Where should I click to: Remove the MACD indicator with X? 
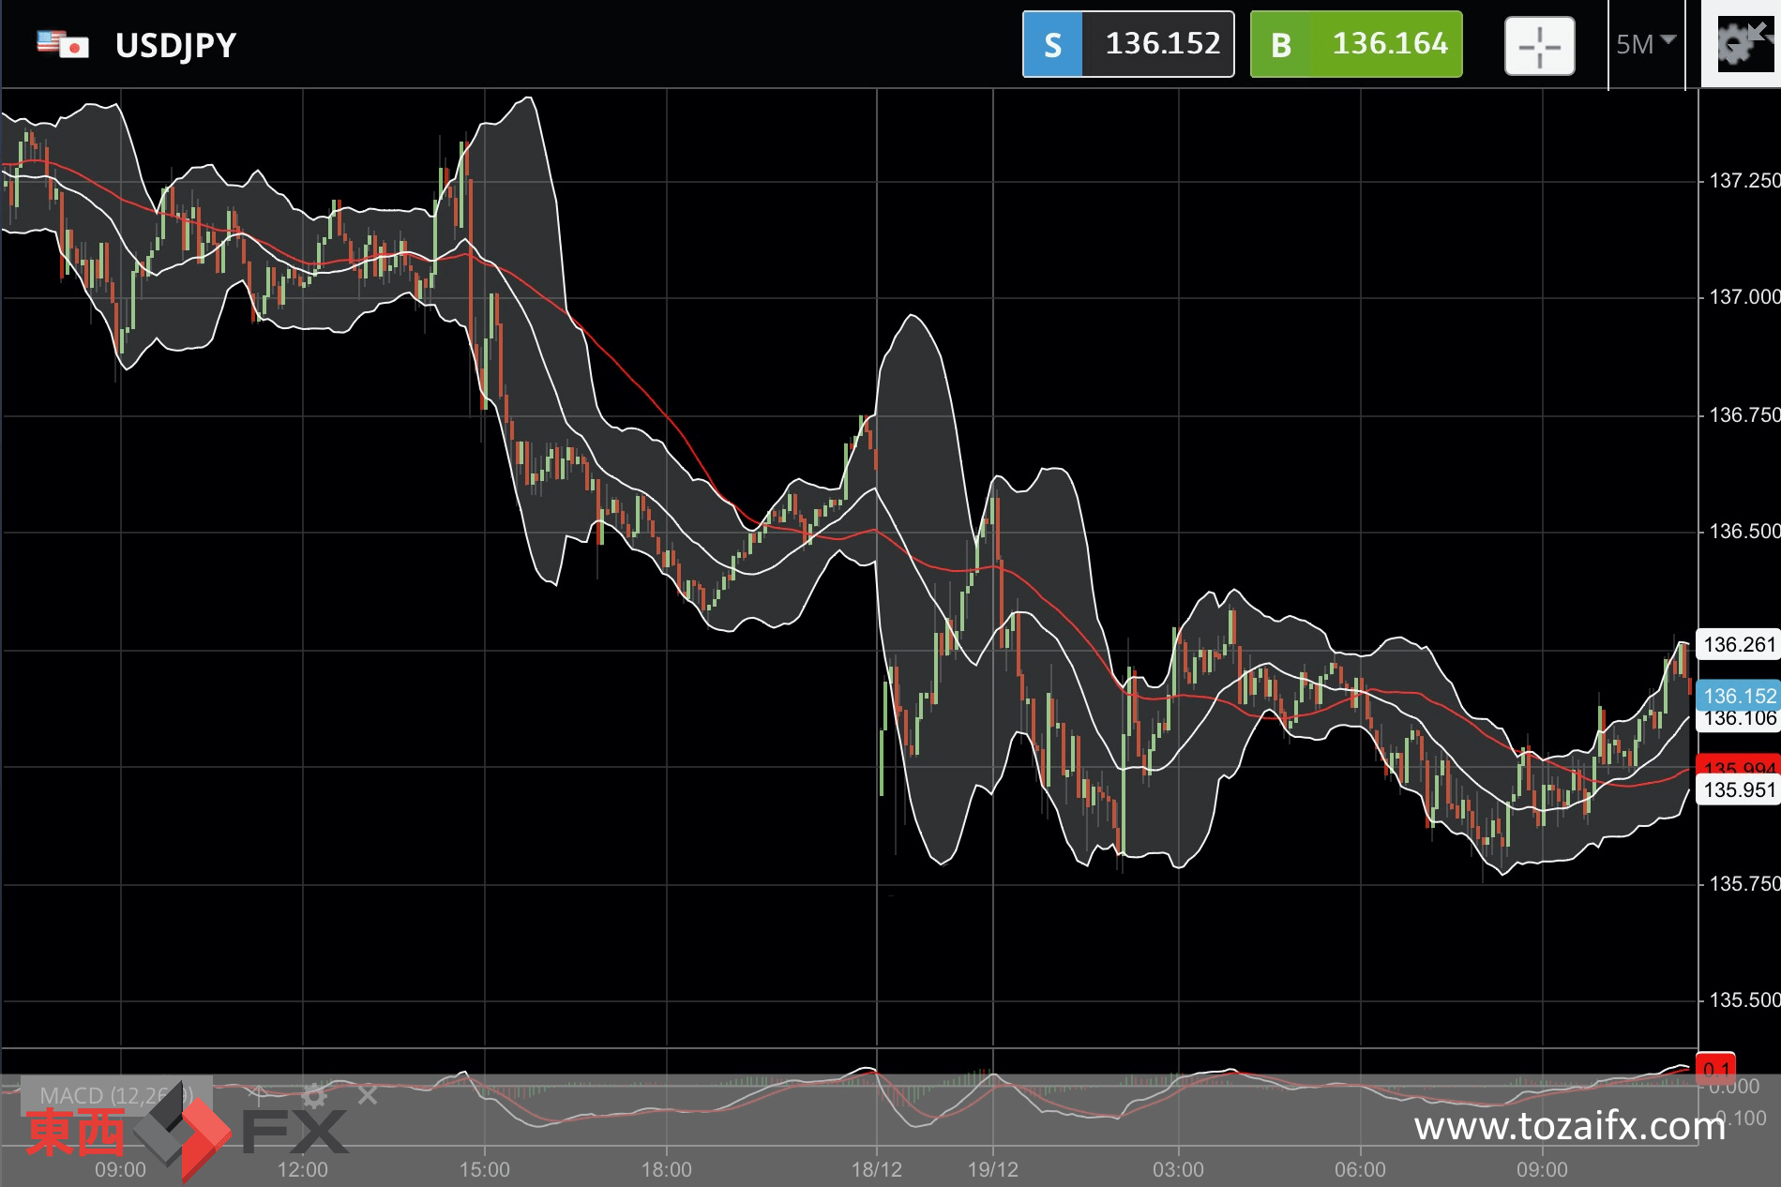tap(368, 1095)
